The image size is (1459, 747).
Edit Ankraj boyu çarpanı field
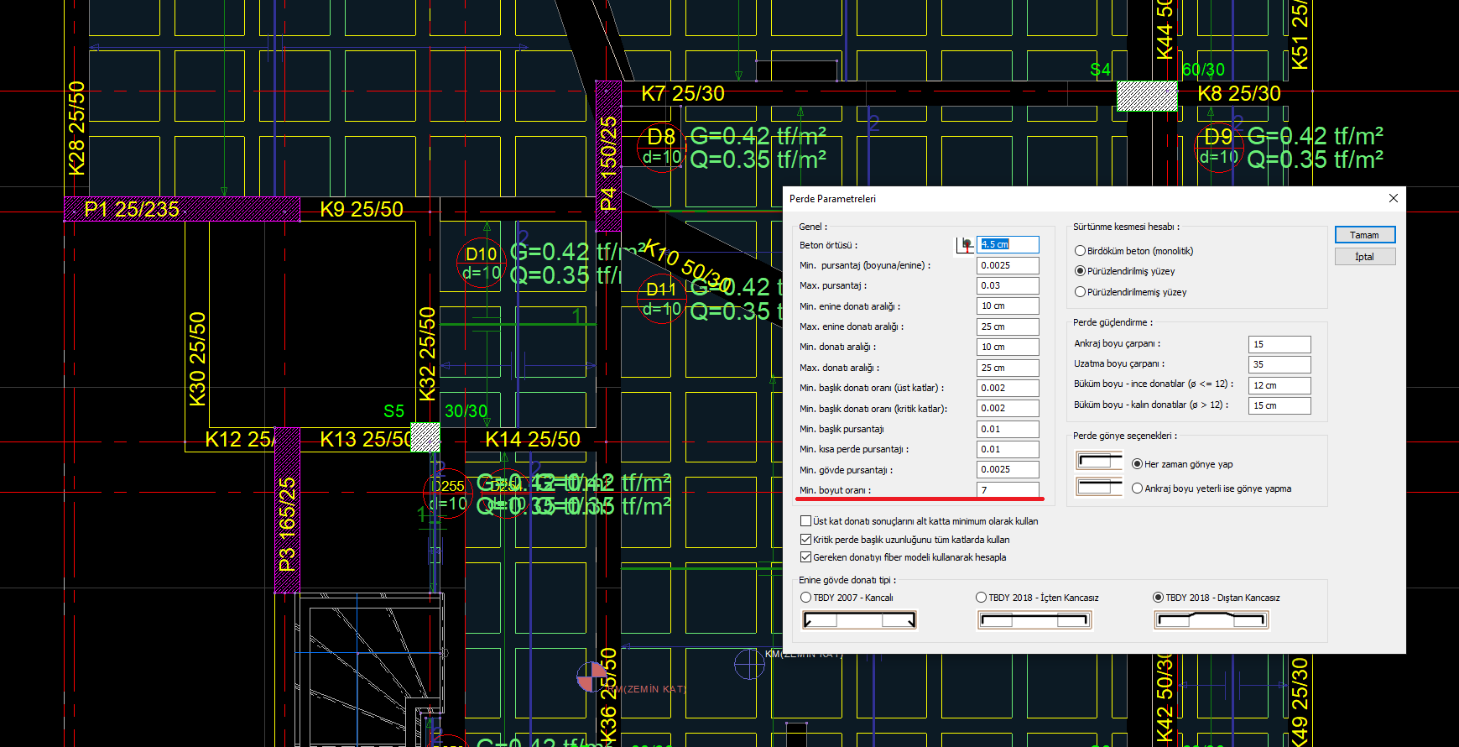click(1279, 344)
